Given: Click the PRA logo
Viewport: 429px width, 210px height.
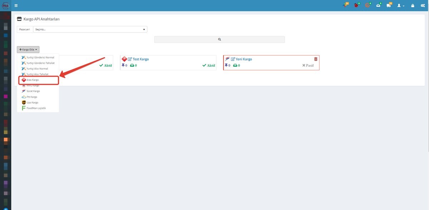Looking at the screenshot, I should tap(5, 5).
